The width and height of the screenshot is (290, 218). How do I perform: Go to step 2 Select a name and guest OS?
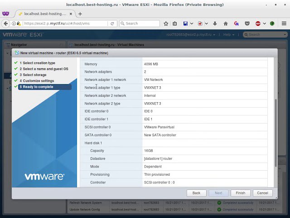click(44, 69)
